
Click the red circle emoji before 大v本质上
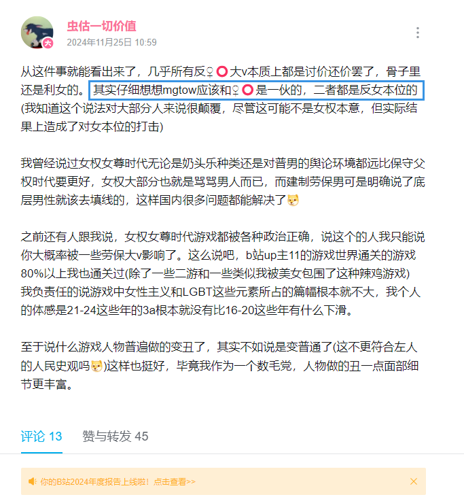point(222,71)
